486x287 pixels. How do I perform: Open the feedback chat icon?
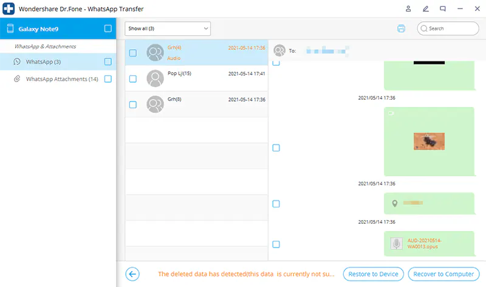tap(443, 9)
